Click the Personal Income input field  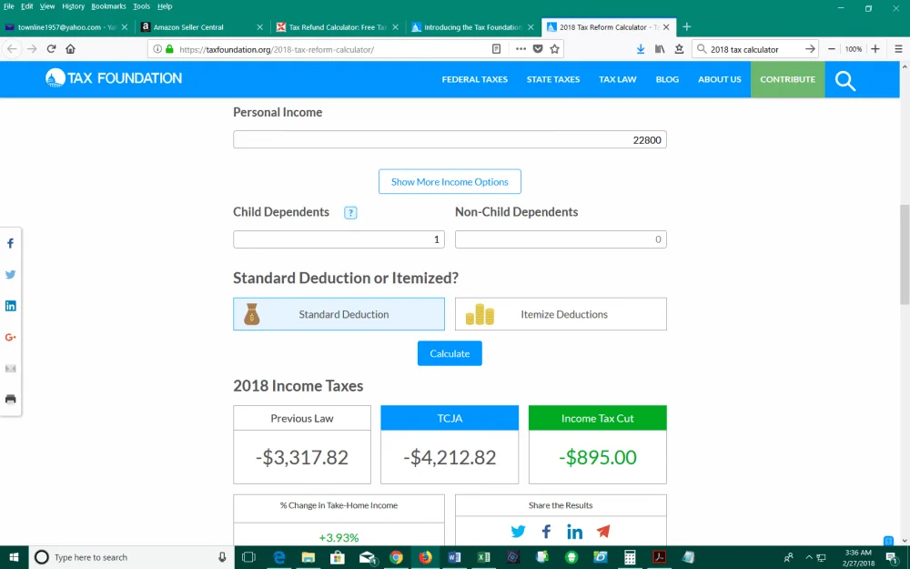[450, 140]
